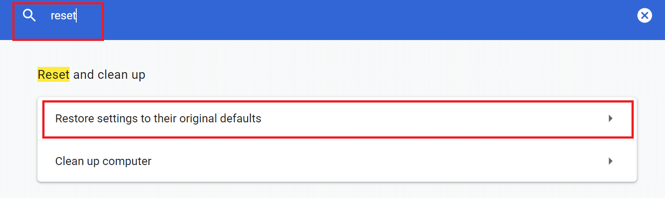Click the word "computer" in Clean up row
This screenshot has width=665, height=198.
click(127, 161)
